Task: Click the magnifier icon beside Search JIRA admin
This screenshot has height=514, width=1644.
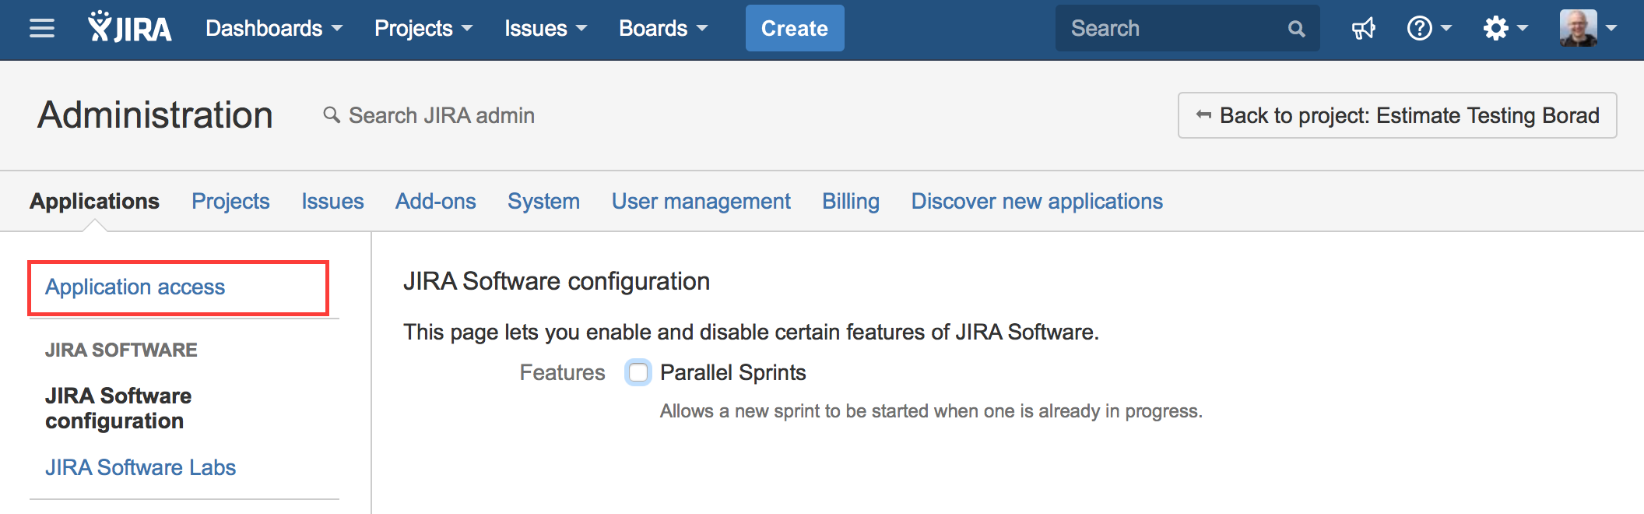Action: tap(332, 115)
